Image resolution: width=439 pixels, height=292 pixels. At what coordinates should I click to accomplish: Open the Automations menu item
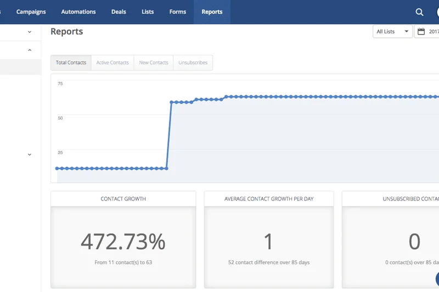pyautogui.click(x=78, y=12)
